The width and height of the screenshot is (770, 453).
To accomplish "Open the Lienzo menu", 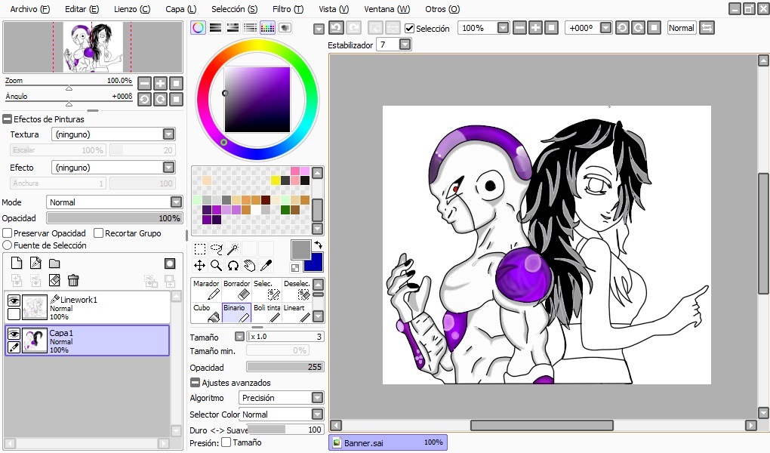I will click(132, 9).
